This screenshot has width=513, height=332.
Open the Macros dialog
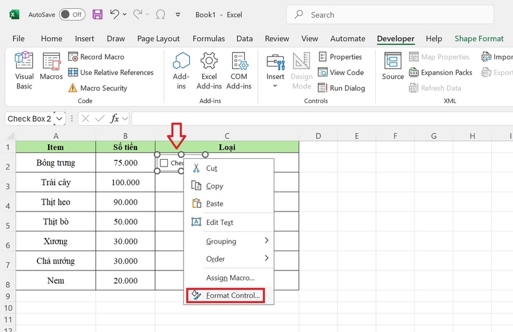click(51, 66)
